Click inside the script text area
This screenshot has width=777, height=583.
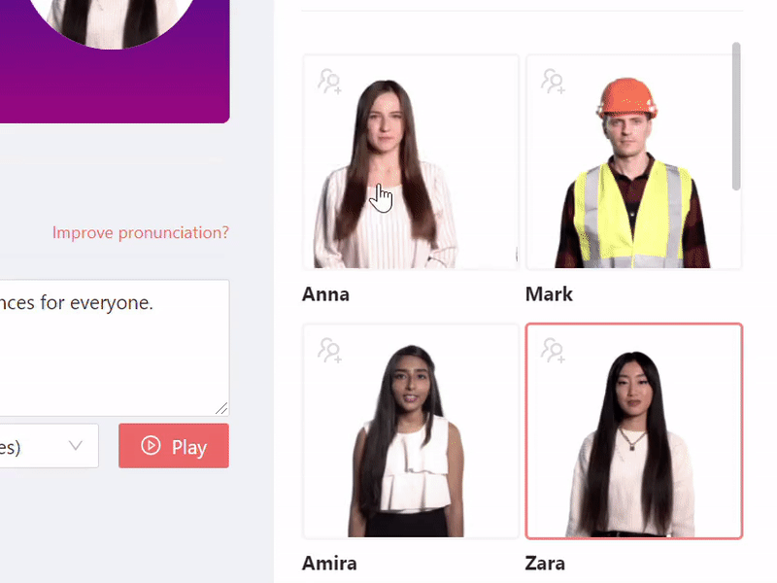(115, 348)
